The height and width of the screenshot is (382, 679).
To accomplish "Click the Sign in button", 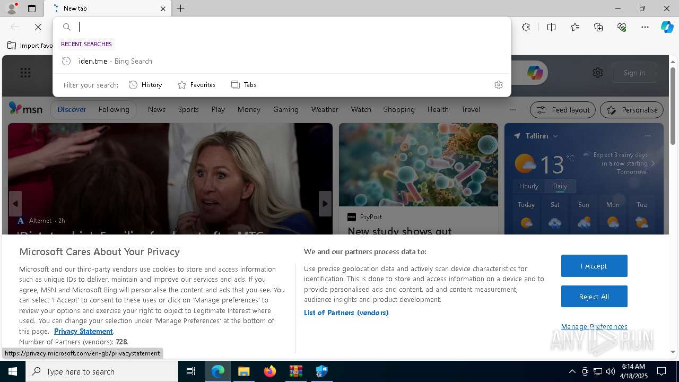I will tap(634, 73).
